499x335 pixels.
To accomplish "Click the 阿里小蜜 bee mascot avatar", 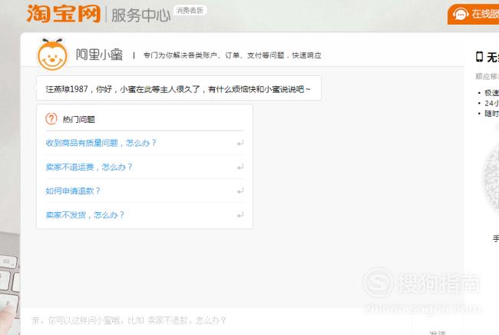I will pos(52,54).
